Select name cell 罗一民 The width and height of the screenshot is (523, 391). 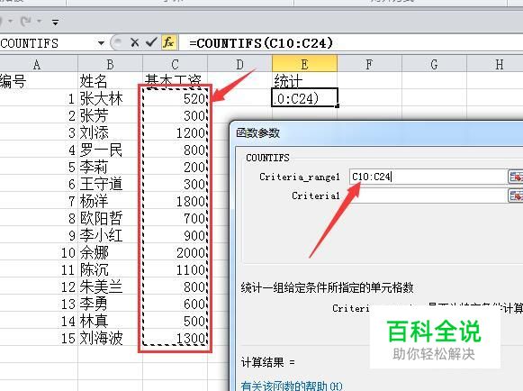pos(110,150)
